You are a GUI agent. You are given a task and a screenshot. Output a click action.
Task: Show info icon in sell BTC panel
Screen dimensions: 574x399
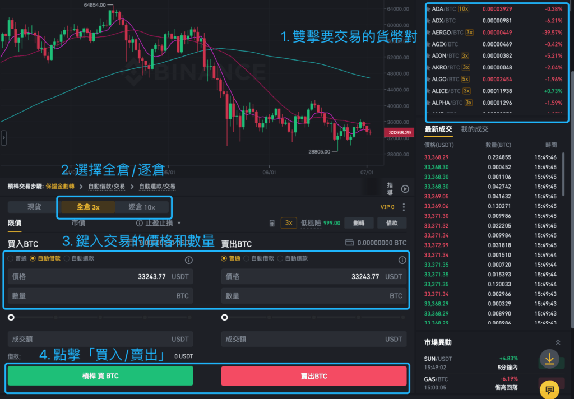pos(402,260)
